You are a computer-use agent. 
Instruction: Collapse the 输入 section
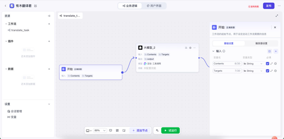click(x=213, y=51)
